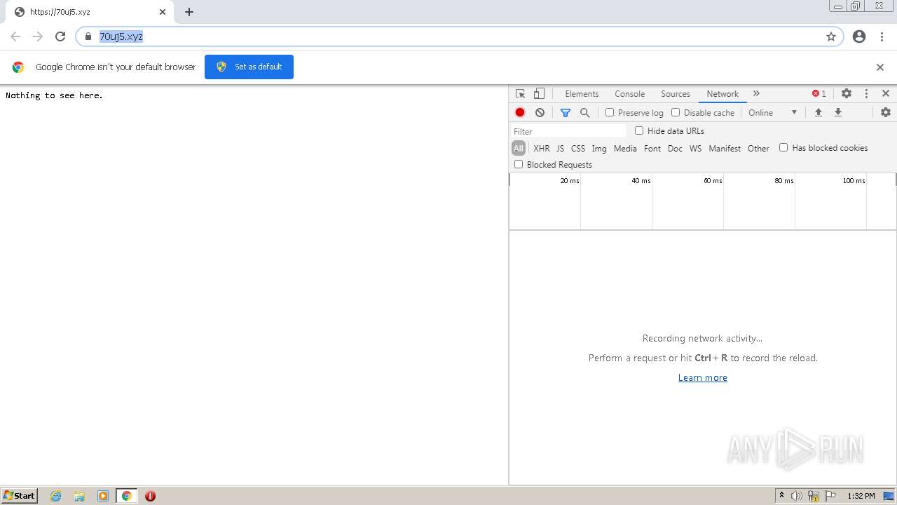Bookmark this page with the star
The height and width of the screenshot is (505, 897).
(831, 36)
